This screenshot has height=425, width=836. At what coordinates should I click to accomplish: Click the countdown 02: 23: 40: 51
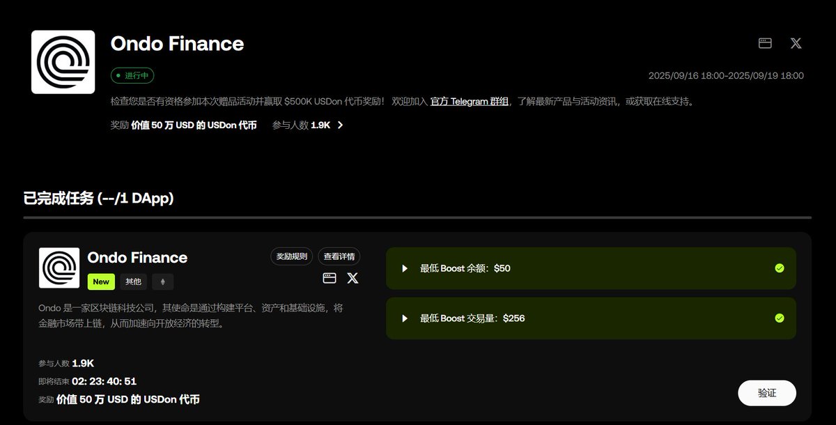104,381
